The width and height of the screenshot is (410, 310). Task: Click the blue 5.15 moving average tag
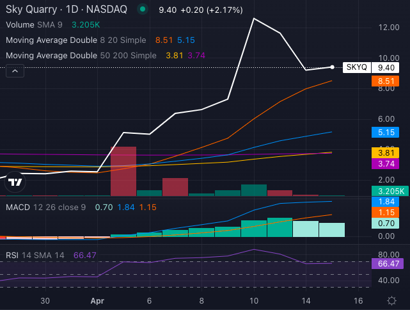coord(386,132)
